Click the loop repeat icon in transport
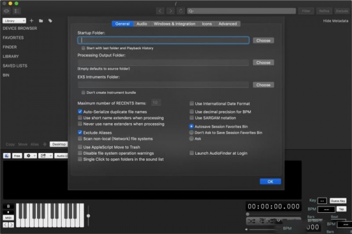 coord(262,221)
